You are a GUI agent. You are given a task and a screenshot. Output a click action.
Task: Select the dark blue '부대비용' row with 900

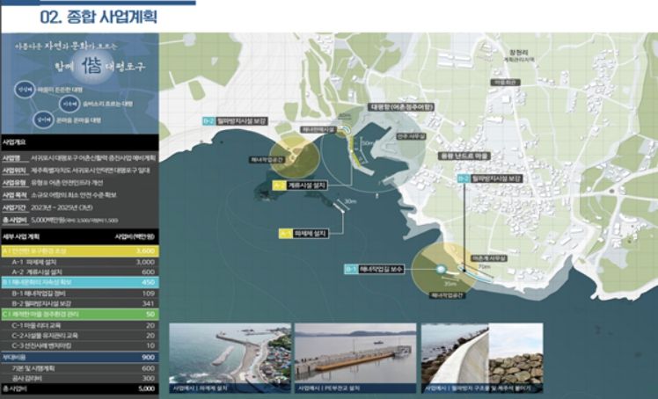[80, 357]
